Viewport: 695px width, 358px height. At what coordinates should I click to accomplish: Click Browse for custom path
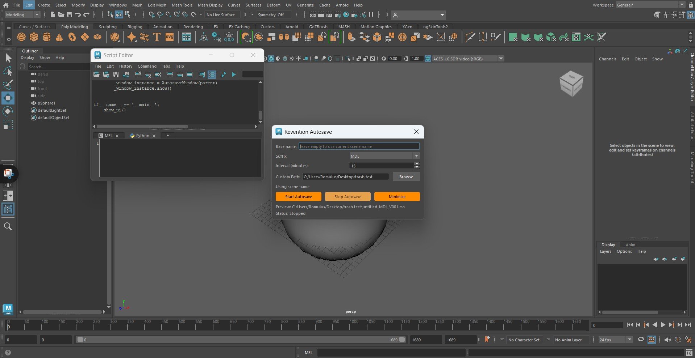coord(406,177)
